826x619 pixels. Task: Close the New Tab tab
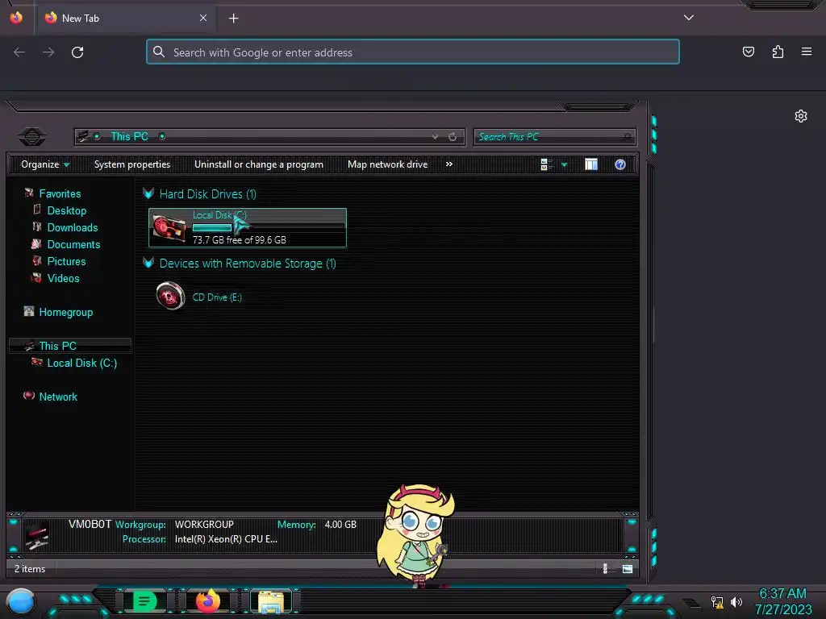(x=202, y=18)
